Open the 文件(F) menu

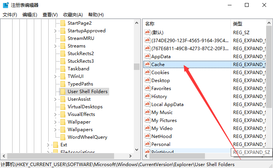[x=10, y=15]
